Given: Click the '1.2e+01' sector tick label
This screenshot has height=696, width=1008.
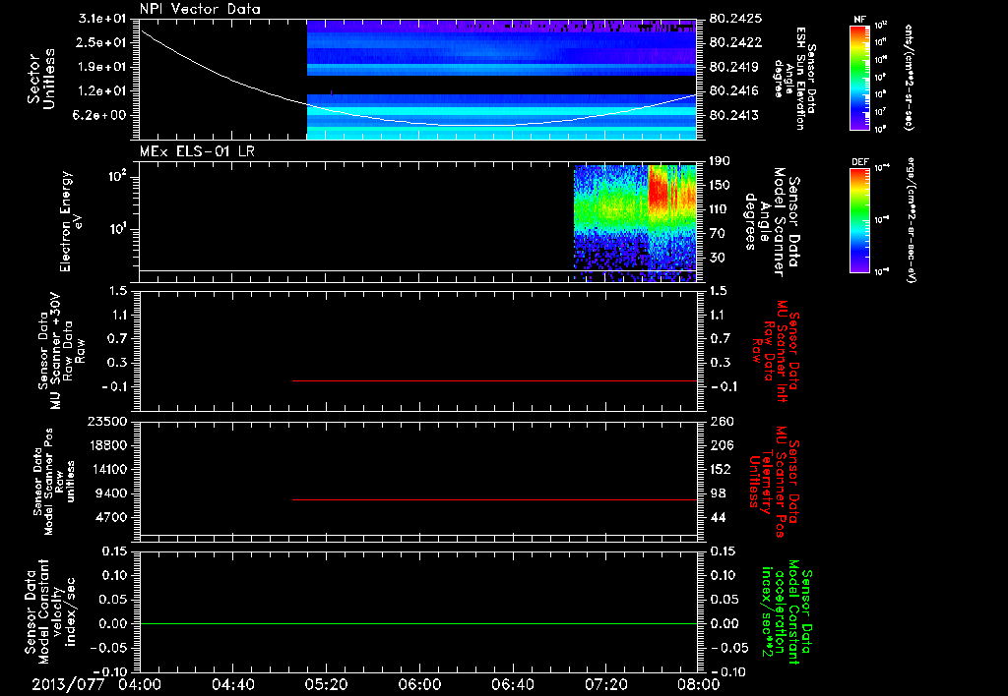Looking at the screenshot, I should 102,91.
